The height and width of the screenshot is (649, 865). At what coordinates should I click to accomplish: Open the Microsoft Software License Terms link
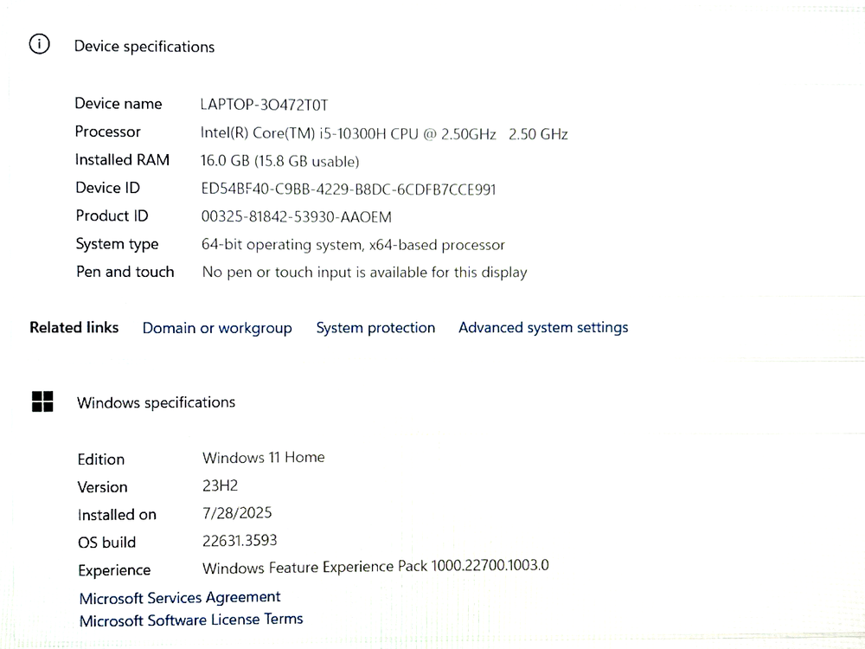tap(191, 620)
